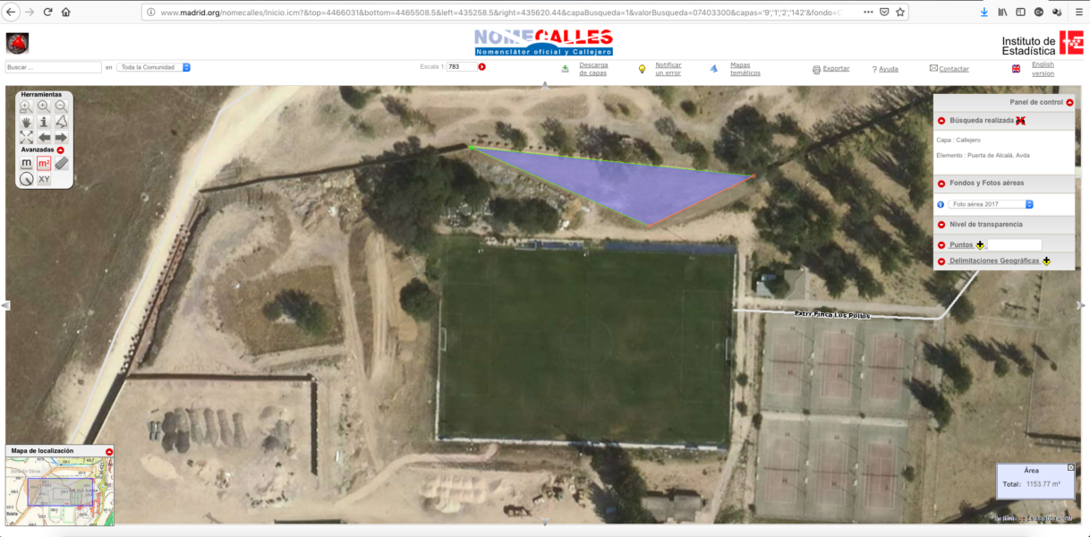
Task: Select the zoom-in magnifier tool
Action: pos(43,106)
